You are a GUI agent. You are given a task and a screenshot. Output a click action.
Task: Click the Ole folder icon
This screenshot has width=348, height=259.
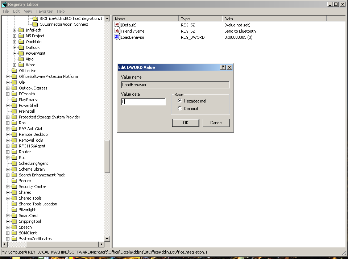pyautogui.click(x=14, y=82)
